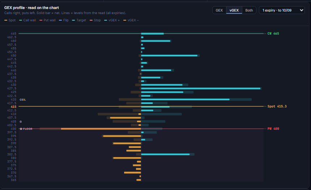Click the 382.5 strike cyan bar
Viewport: 311px width, 190px height.
coord(165,154)
